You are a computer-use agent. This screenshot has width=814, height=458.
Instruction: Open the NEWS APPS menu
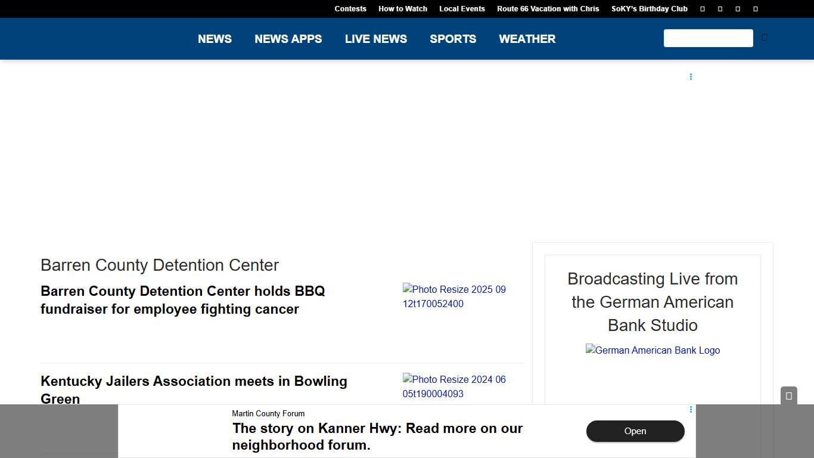point(288,39)
